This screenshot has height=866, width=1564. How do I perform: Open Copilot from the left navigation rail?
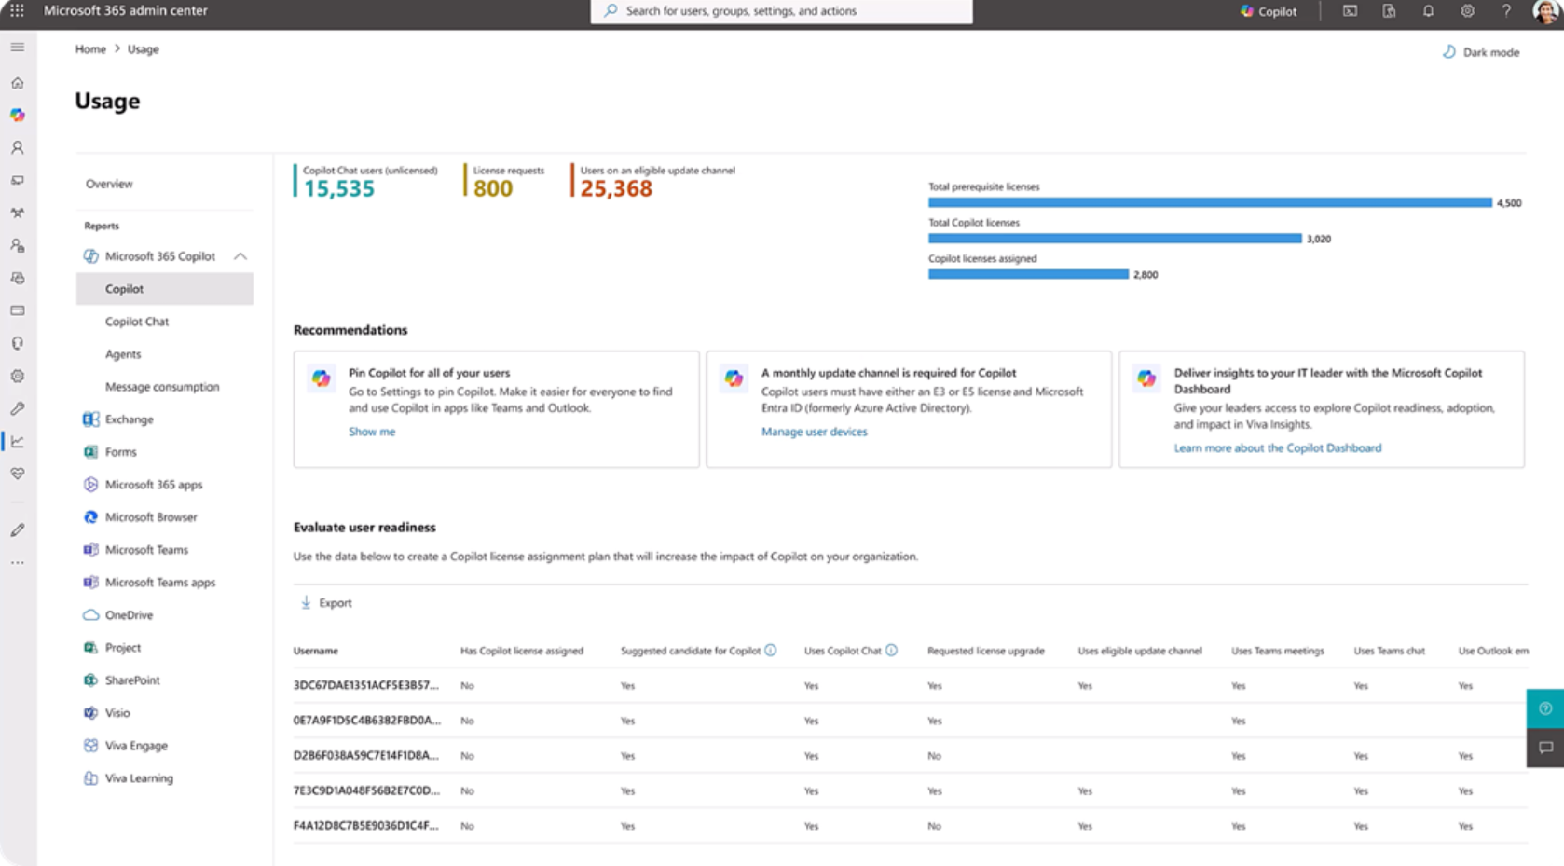coord(17,115)
